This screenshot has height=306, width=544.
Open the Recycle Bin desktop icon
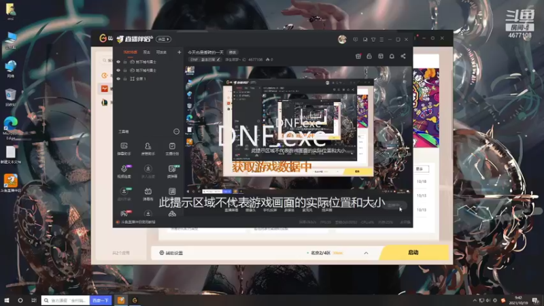(11, 97)
